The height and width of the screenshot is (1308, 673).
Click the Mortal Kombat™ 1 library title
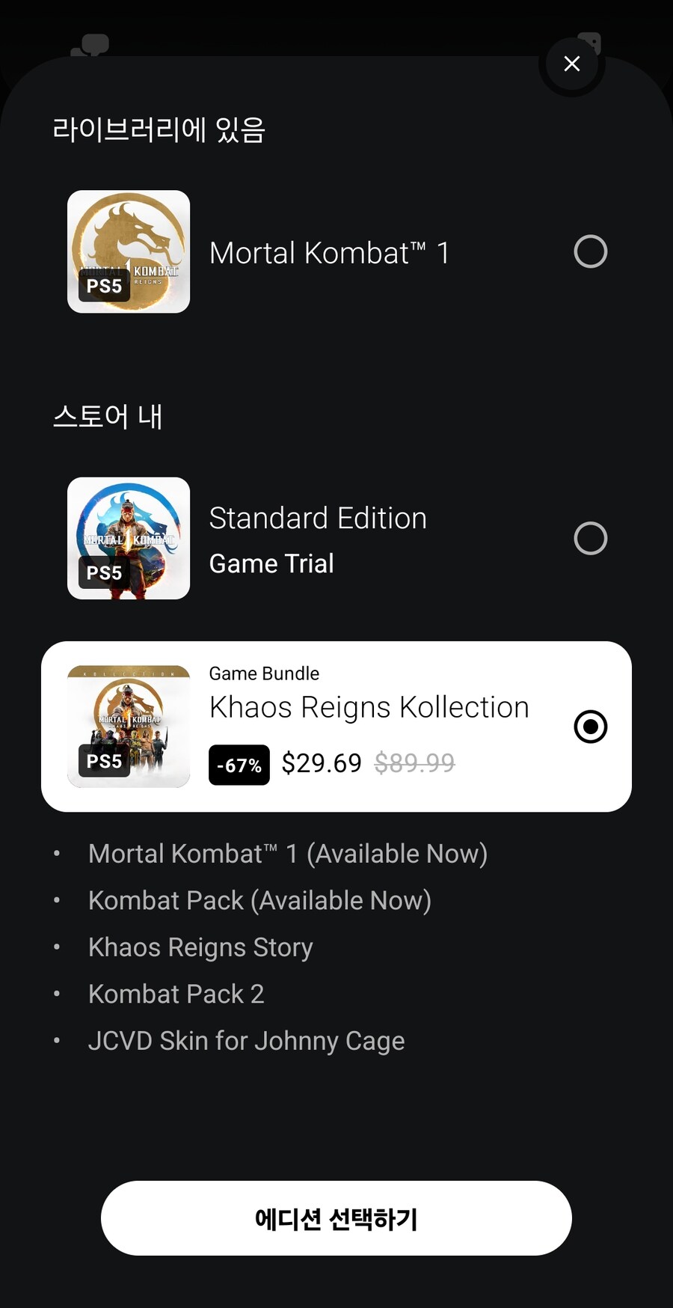(329, 253)
